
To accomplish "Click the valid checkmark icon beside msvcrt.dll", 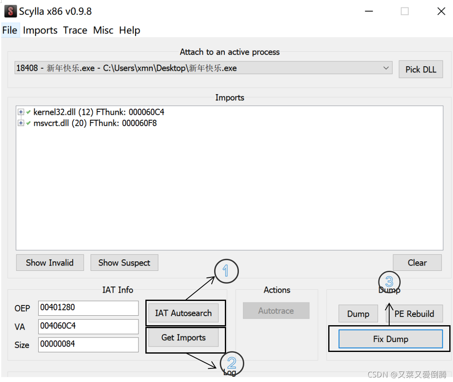I will point(28,123).
